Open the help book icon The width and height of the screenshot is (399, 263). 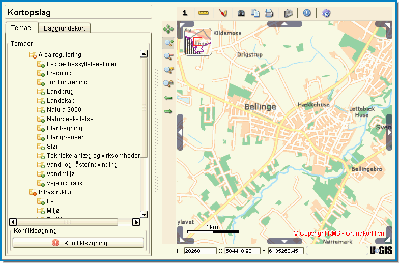point(326,13)
